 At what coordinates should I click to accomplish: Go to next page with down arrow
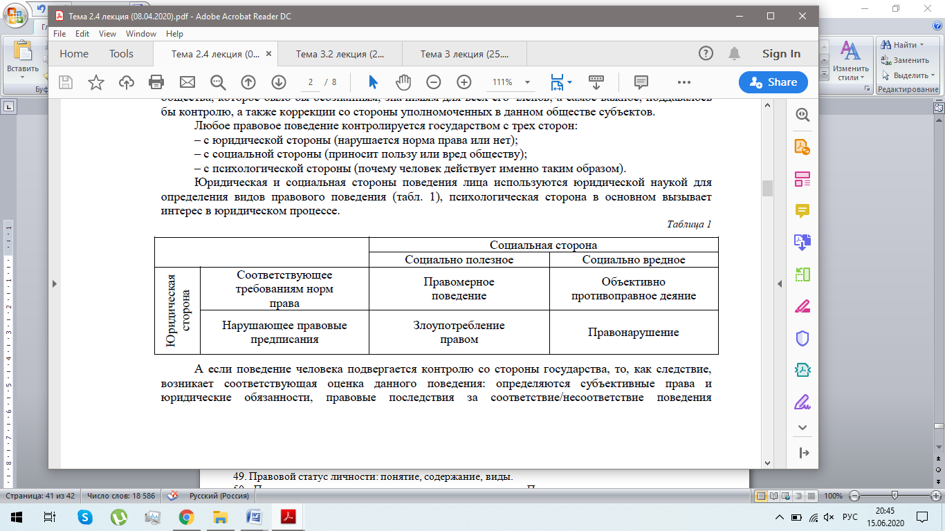click(x=279, y=82)
